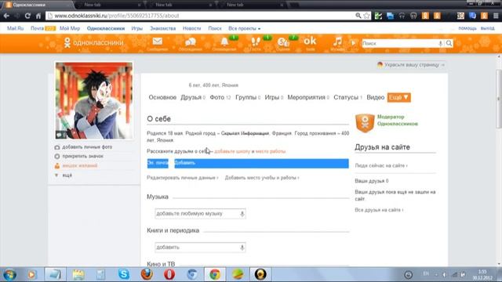Expand the Все проекты dropdown
The width and height of the screenshot is (502, 282).
pyautogui.click(x=244, y=28)
